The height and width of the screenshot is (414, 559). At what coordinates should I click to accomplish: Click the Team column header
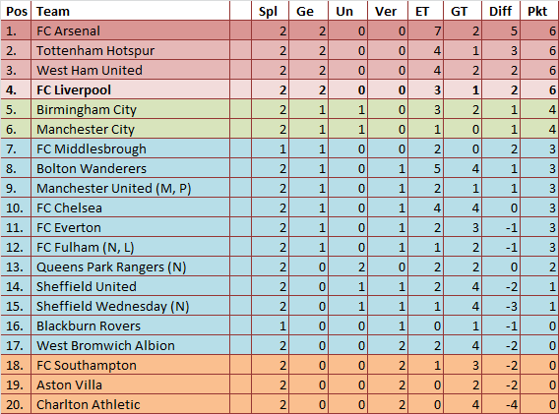click(131, 11)
